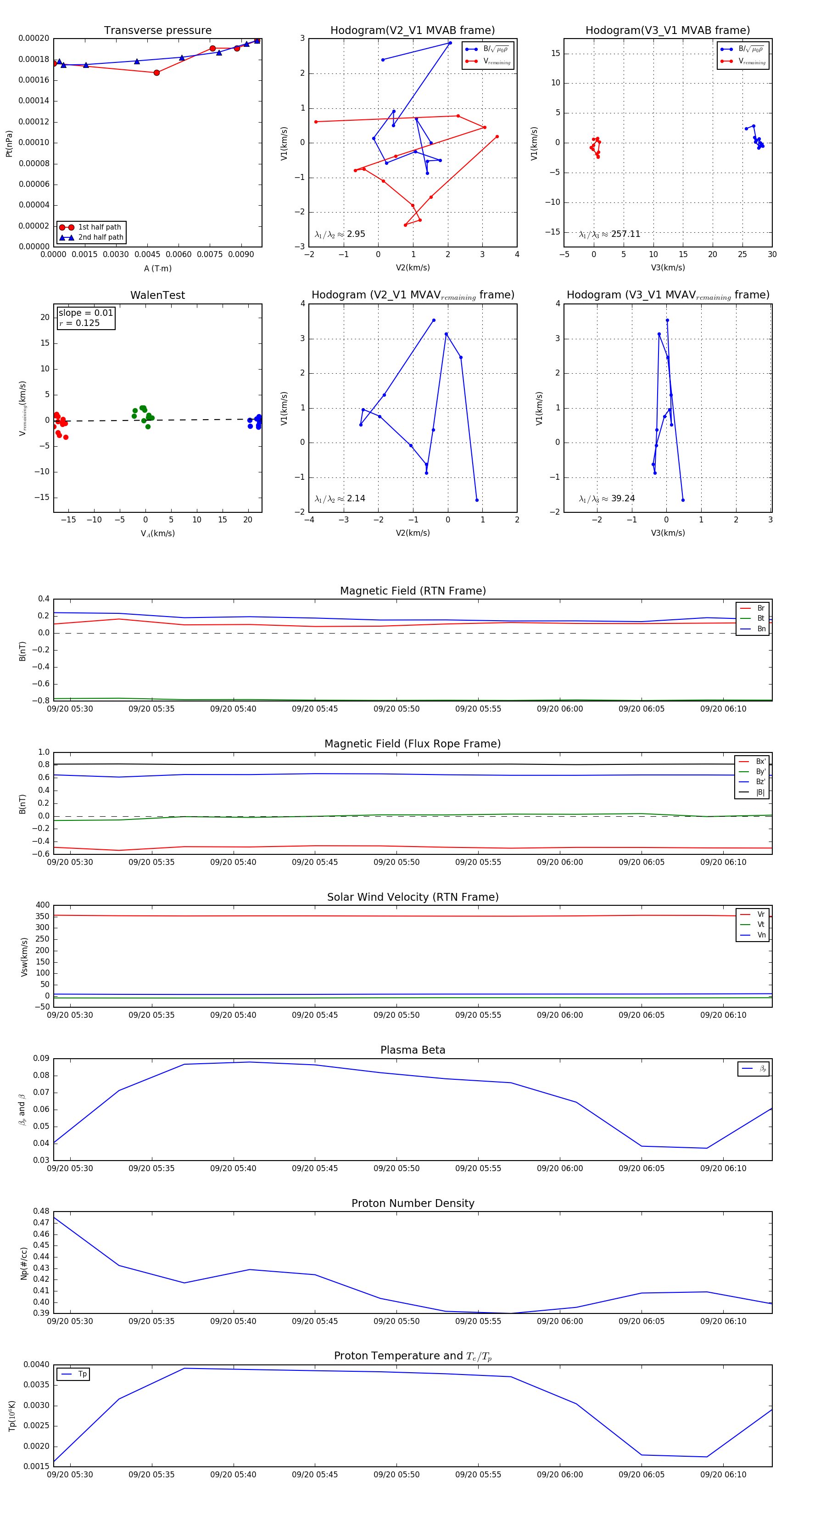Click the "Plasma Beta" panel title
The height and width of the screenshot is (1515, 826).
coord(413,1050)
